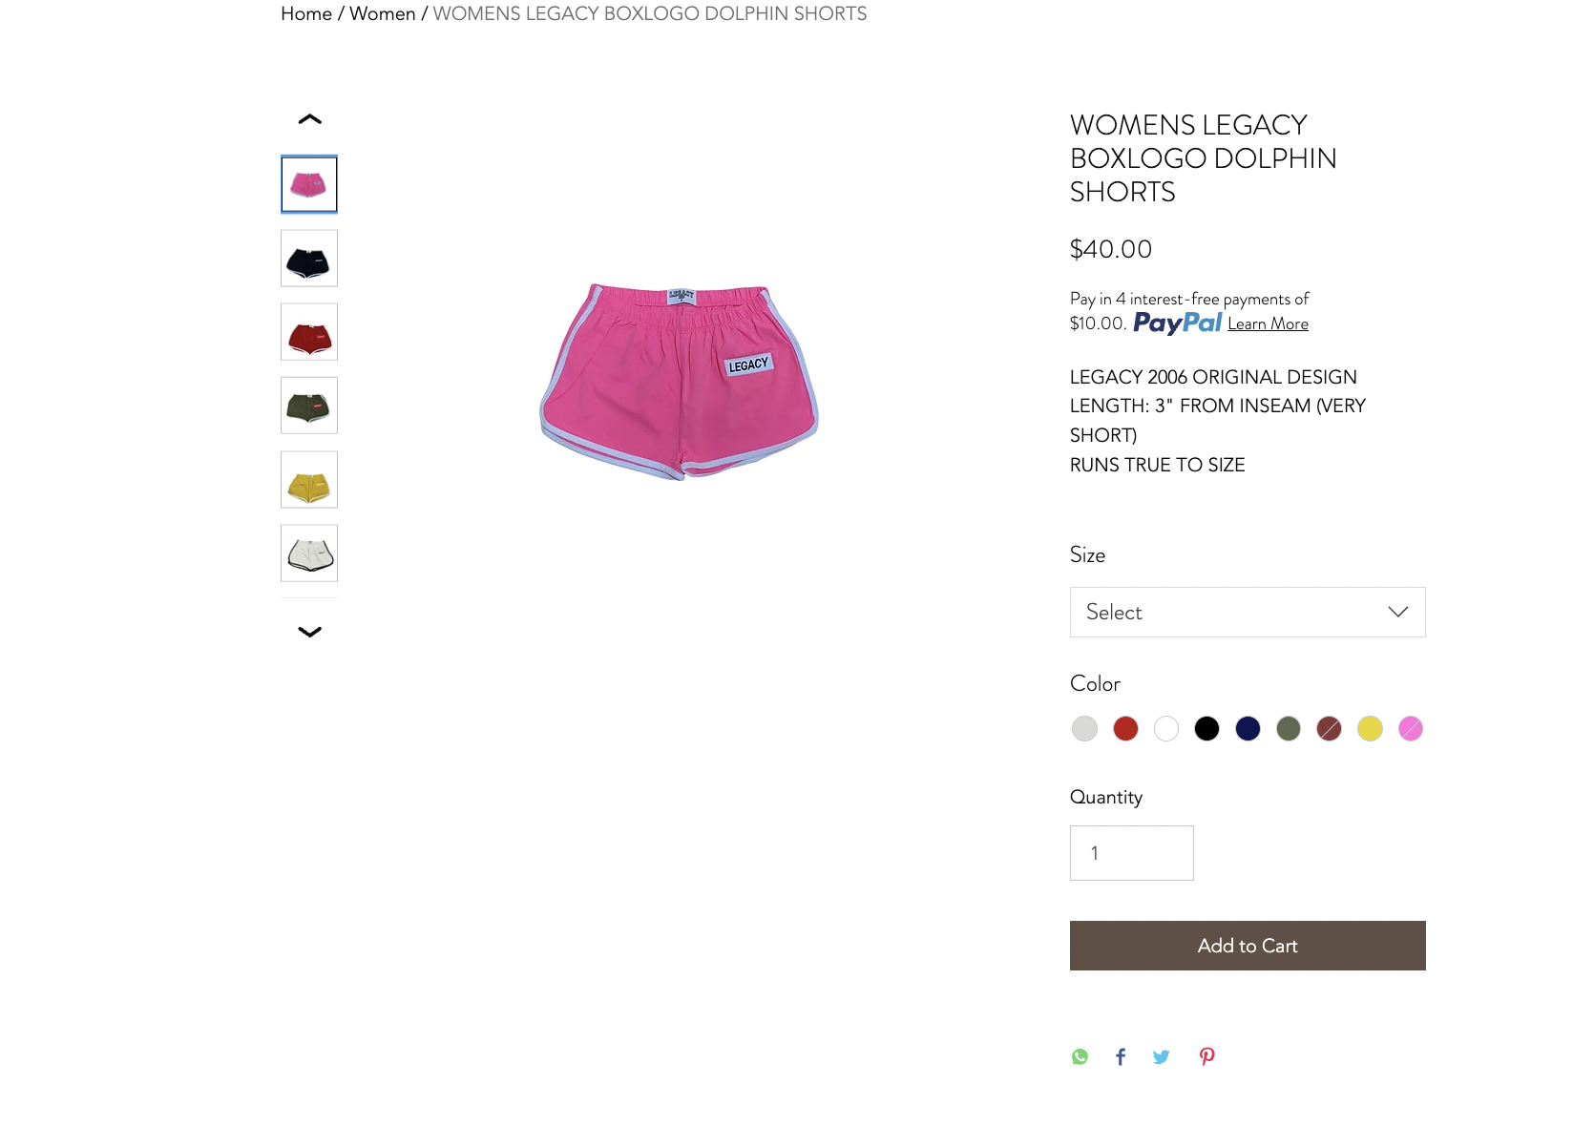View the navy shorts thumbnail
The image size is (1573, 1147).
[309, 259]
